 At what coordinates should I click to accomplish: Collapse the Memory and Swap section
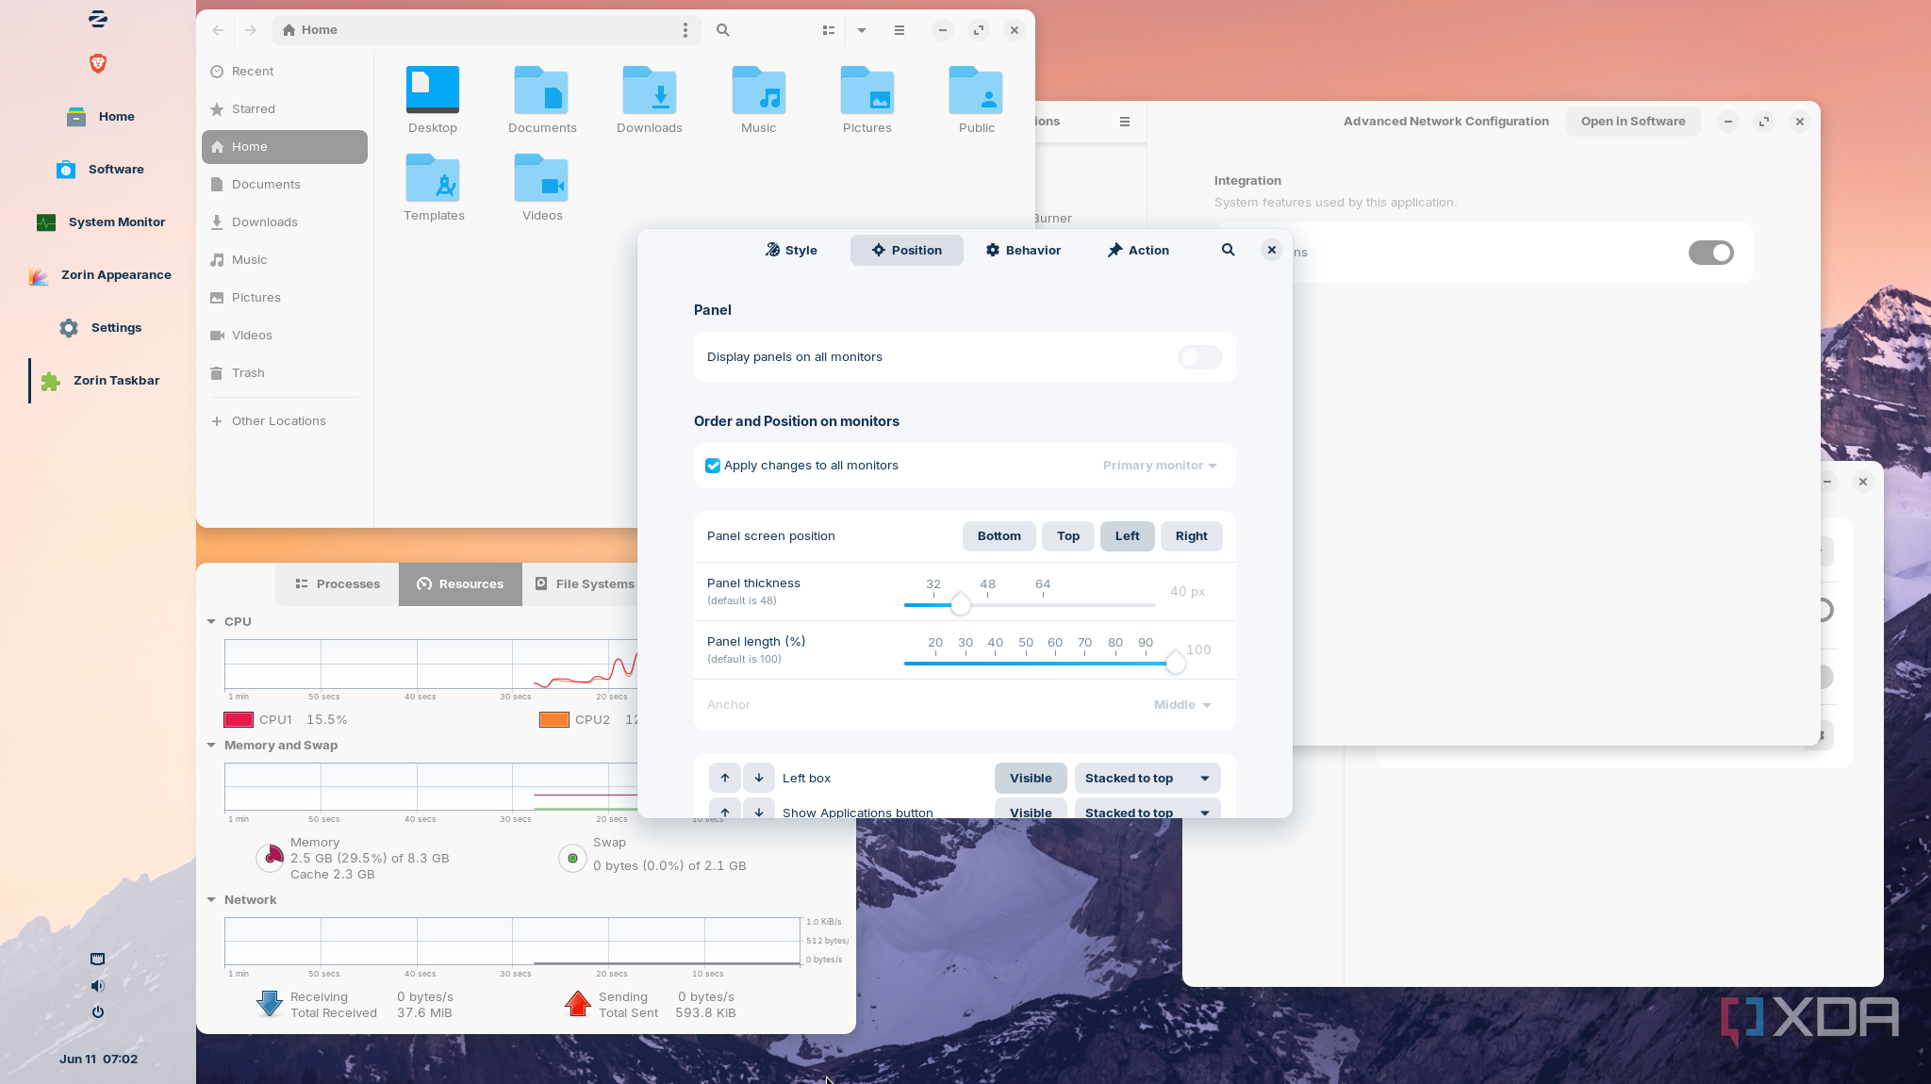tap(211, 746)
